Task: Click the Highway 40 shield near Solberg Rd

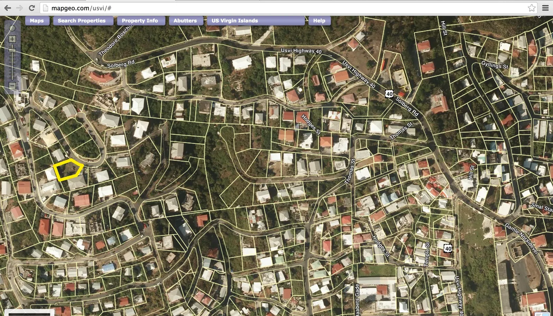Action: tap(390, 94)
